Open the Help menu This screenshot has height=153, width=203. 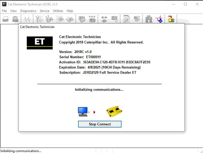pos(70,11)
